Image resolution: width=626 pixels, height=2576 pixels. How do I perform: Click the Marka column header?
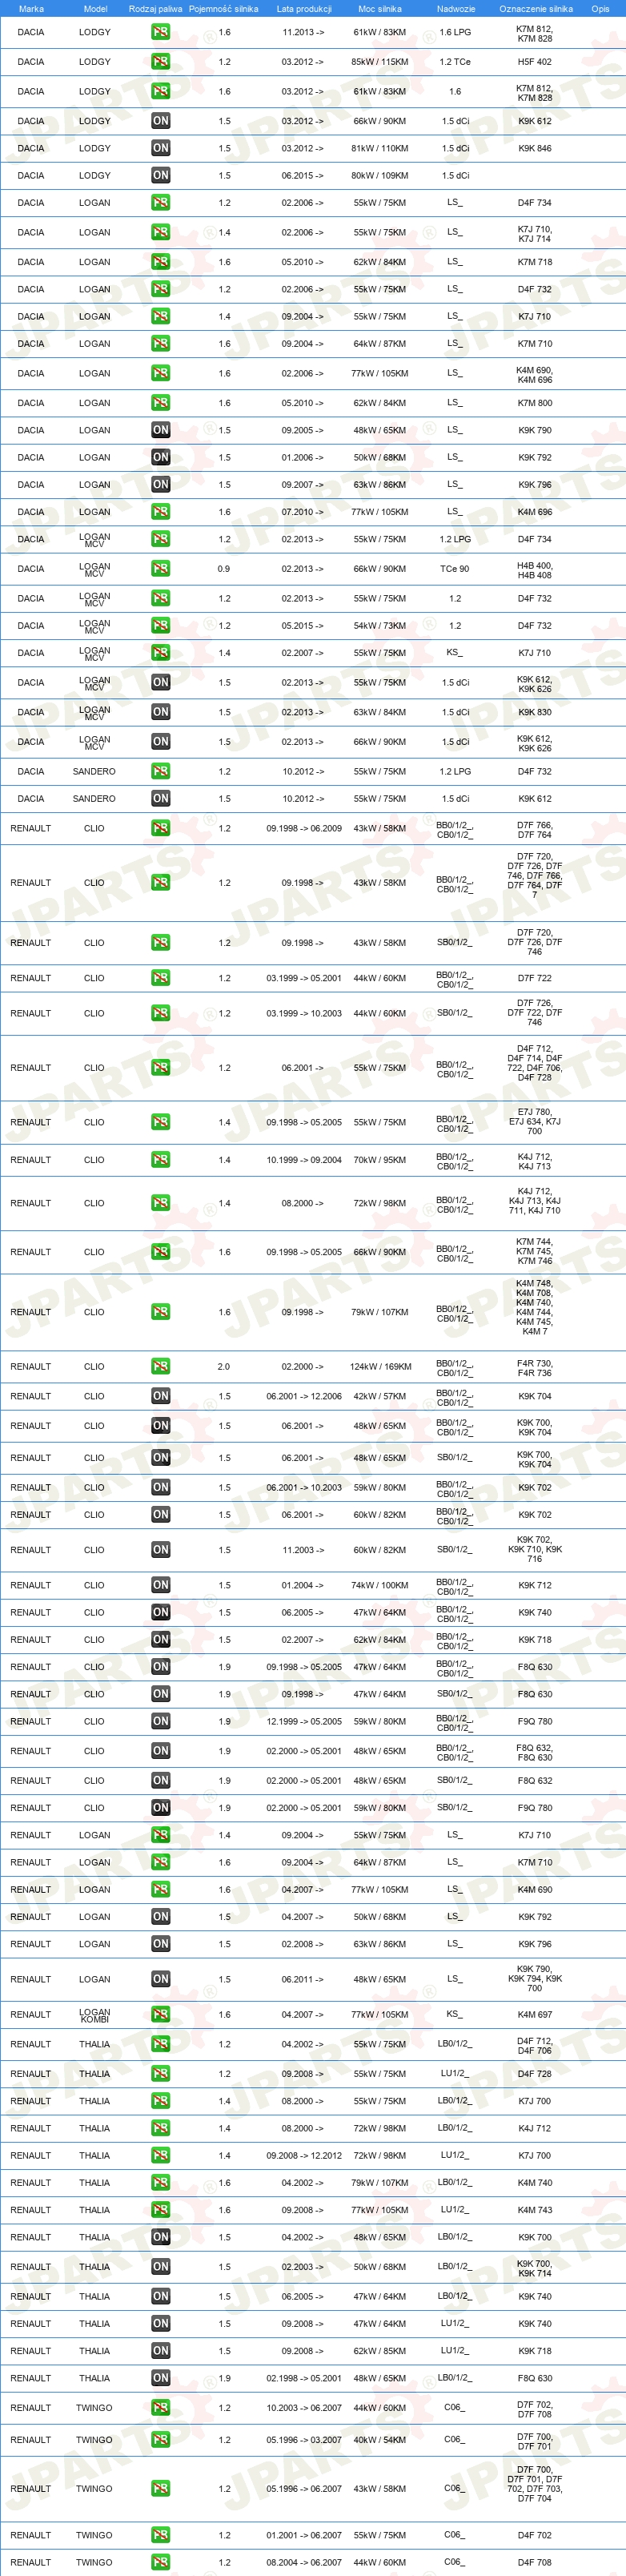31,9
